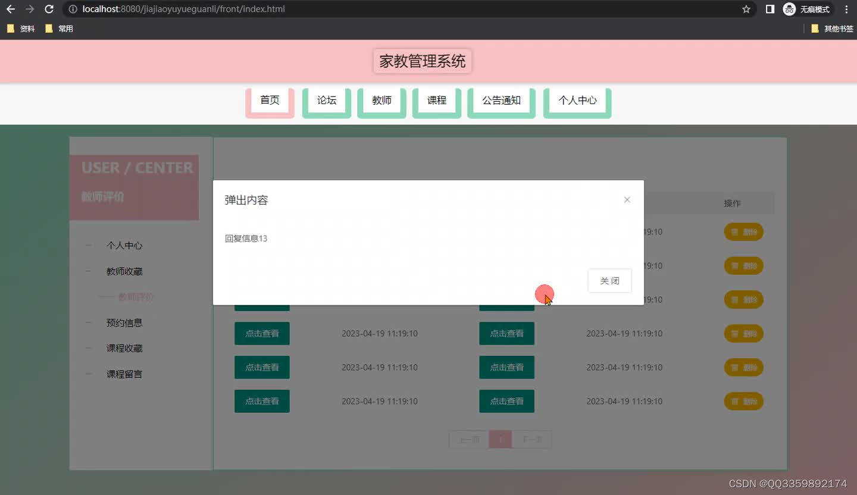
Task: Open the 常用 bookmark folder
Action: (x=59, y=29)
